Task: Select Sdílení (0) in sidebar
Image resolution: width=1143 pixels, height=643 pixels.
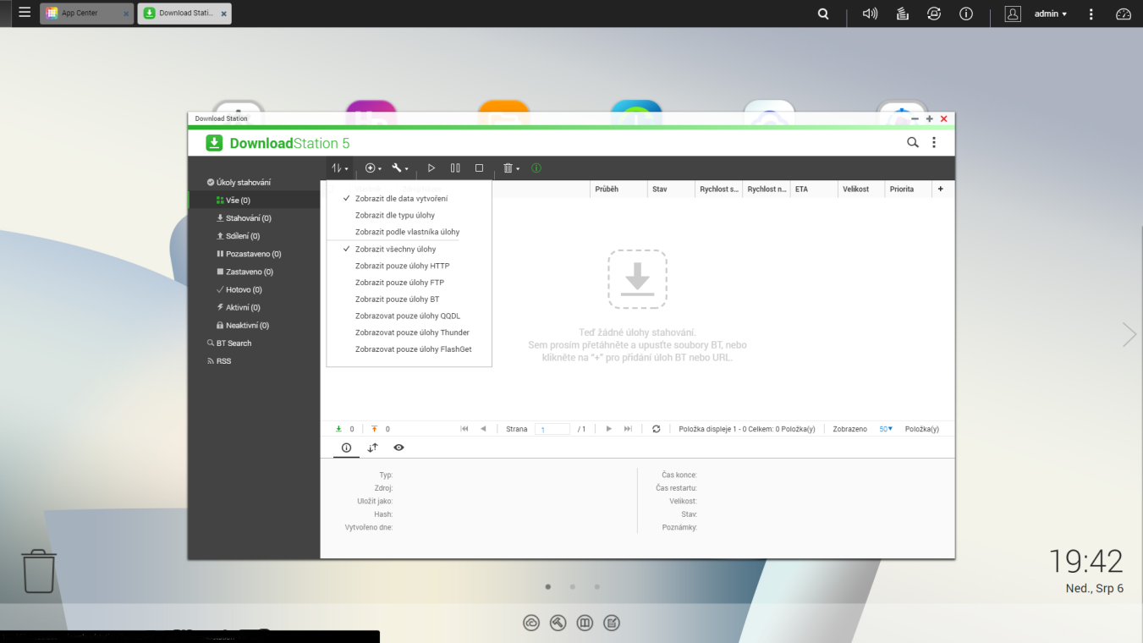Action: tap(254, 236)
